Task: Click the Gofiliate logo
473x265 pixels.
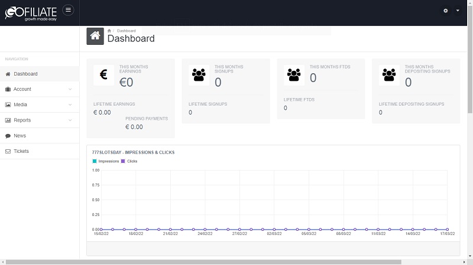Action: point(31,14)
